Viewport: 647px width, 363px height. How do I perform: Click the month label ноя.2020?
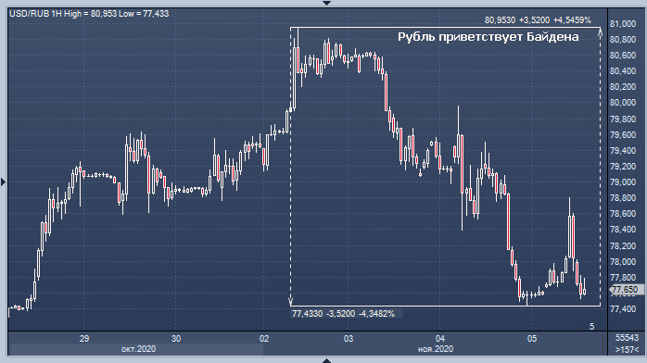[436, 349]
